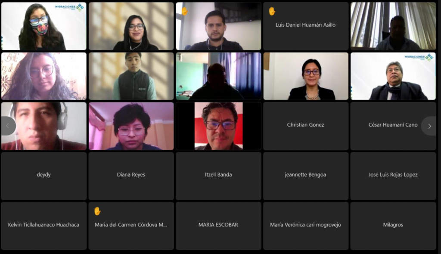Click Migraciones logo in top-left video
The height and width of the screenshot is (254, 441).
70,7
